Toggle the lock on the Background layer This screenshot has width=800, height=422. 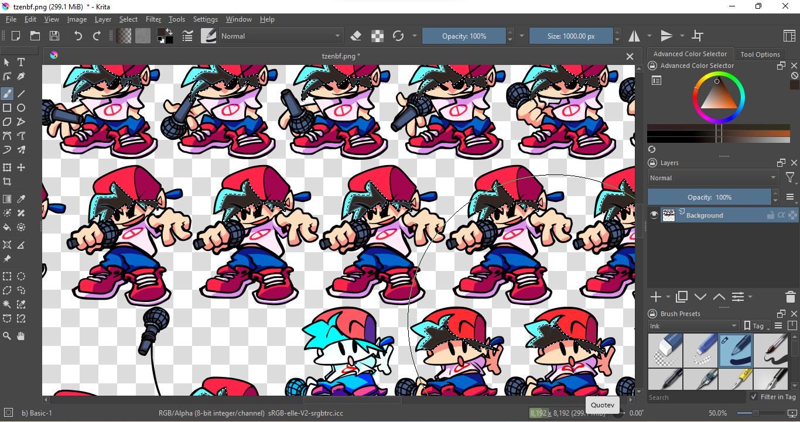(x=771, y=215)
